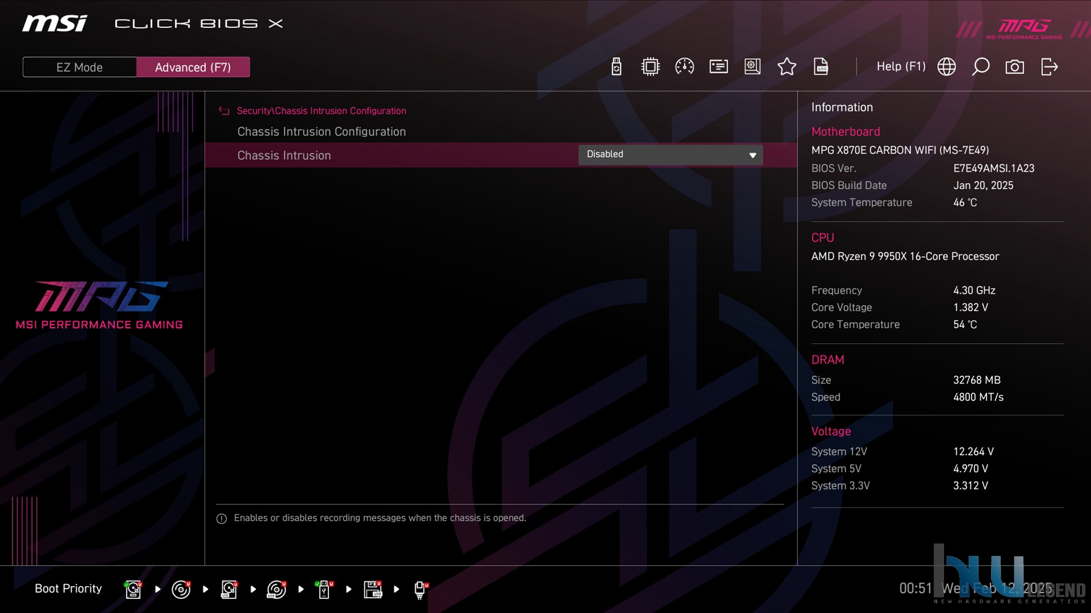Click the Core Voltage 1.382 V value

point(970,308)
